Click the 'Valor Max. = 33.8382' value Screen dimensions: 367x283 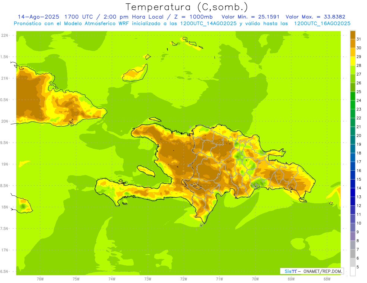click(x=315, y=17)
